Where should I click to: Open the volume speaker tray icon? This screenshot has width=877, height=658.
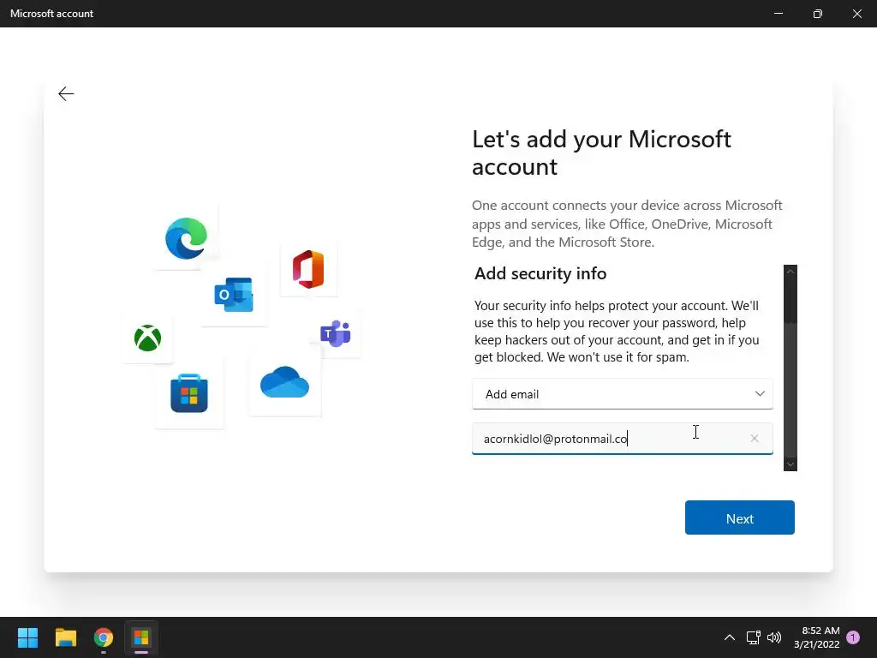(x=774, y=637)
